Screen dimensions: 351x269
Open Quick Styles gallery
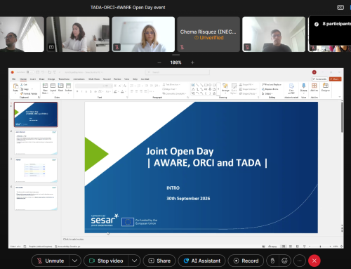(x=234, y=88)
